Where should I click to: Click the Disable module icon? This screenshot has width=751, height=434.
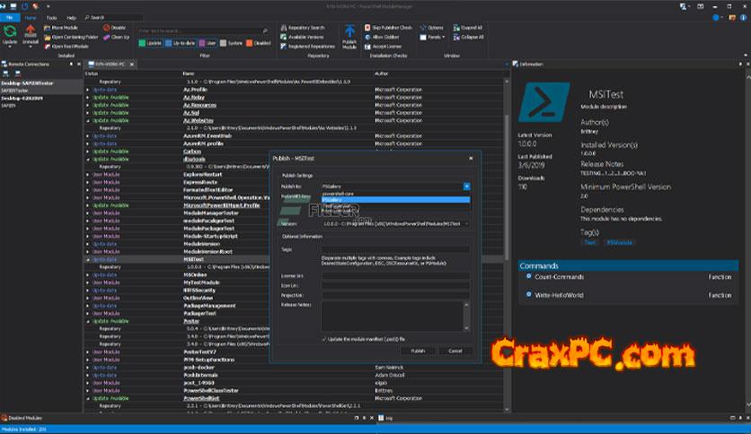tap(118, 28)
